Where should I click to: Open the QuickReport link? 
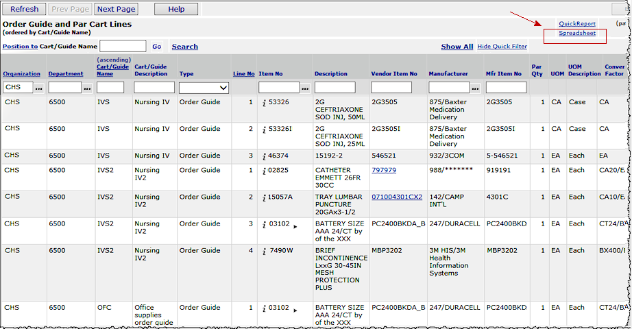(576, 24)
